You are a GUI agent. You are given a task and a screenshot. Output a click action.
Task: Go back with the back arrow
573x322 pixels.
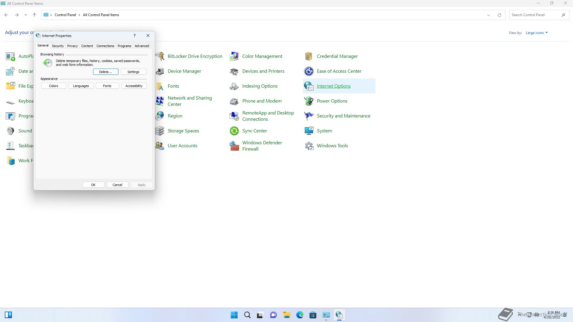6,15
